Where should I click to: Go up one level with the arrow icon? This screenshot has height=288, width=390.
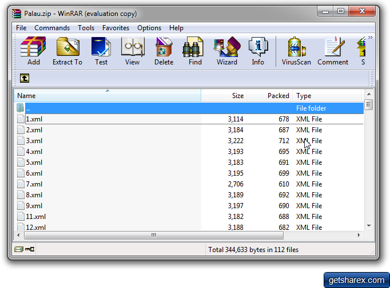point(25,78)
